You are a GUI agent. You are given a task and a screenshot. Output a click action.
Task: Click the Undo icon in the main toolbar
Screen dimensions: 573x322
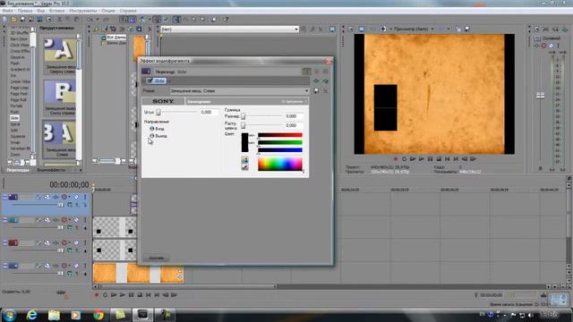tap(90, 20)
